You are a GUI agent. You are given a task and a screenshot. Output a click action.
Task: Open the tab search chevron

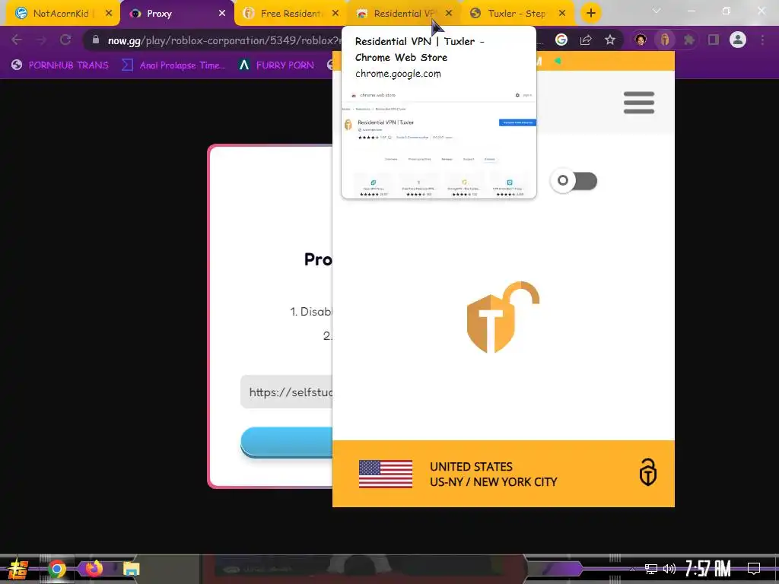coord(657,11)
